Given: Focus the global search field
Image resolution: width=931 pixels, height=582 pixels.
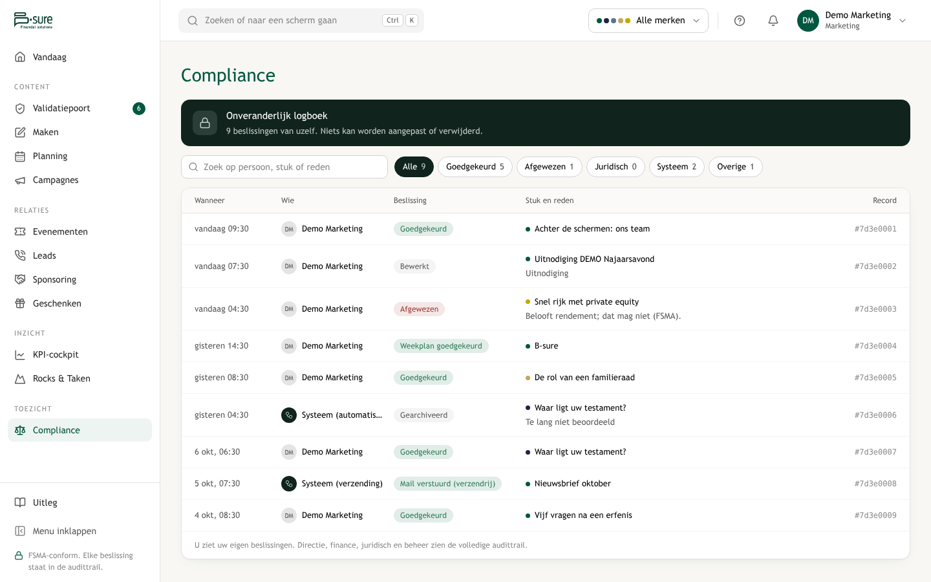Looking at the screenshot, I should click(x=301, y=21).
